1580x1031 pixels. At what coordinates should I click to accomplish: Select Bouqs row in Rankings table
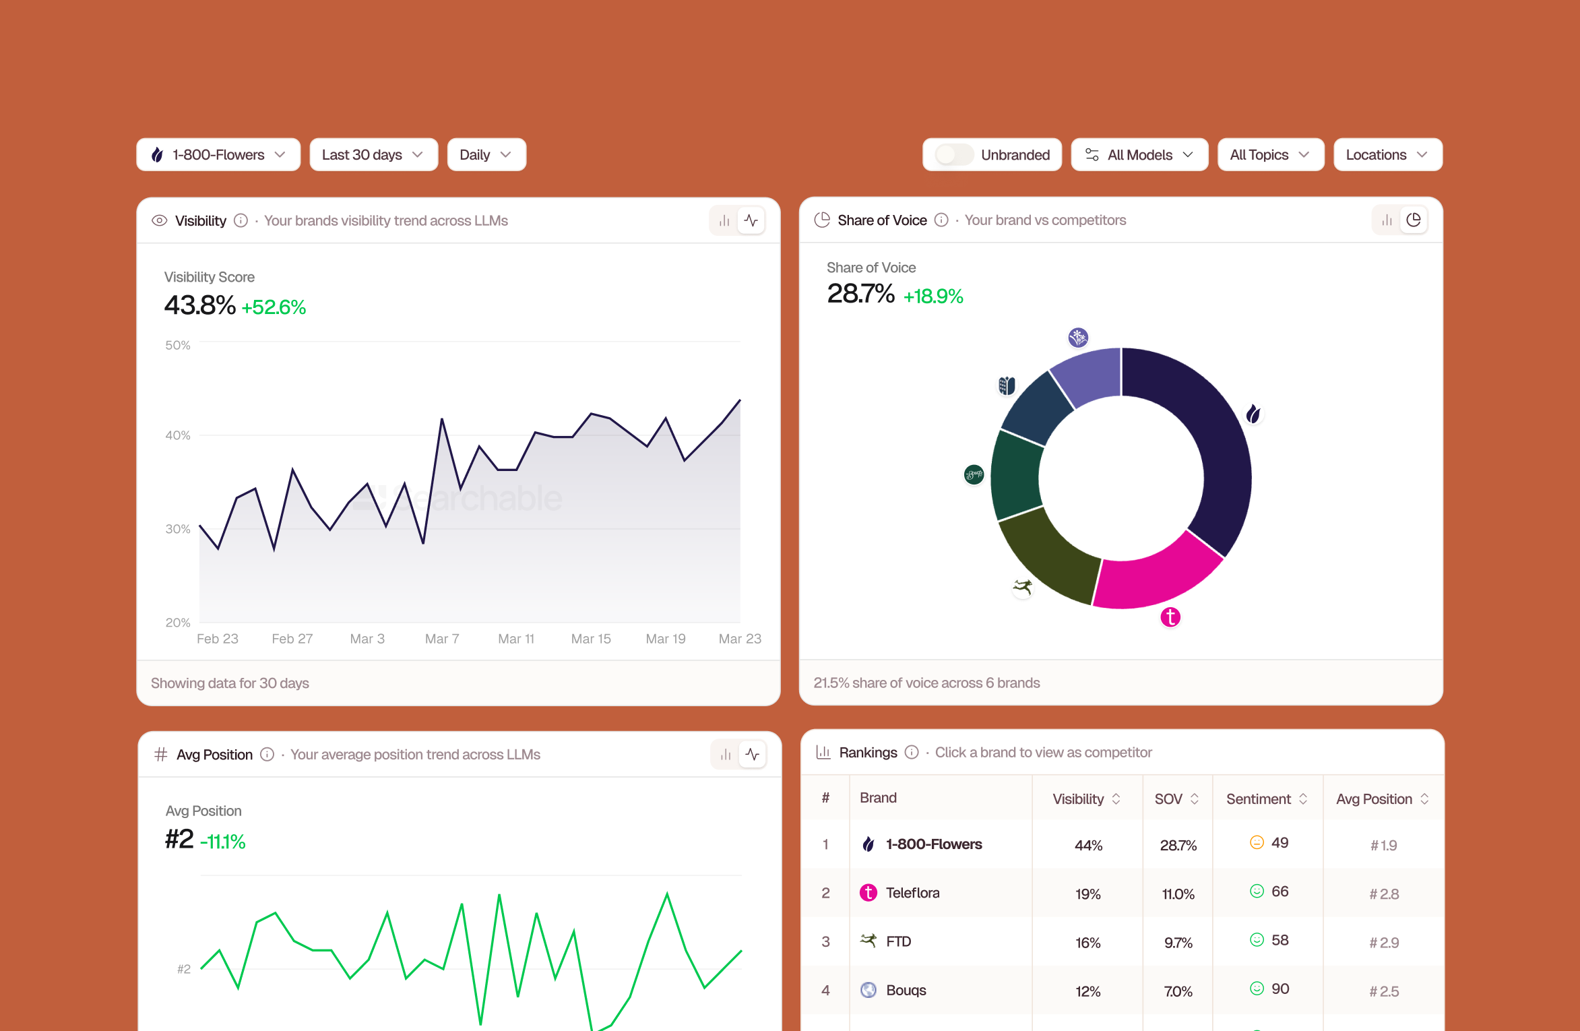click(x=1122, y=991)
